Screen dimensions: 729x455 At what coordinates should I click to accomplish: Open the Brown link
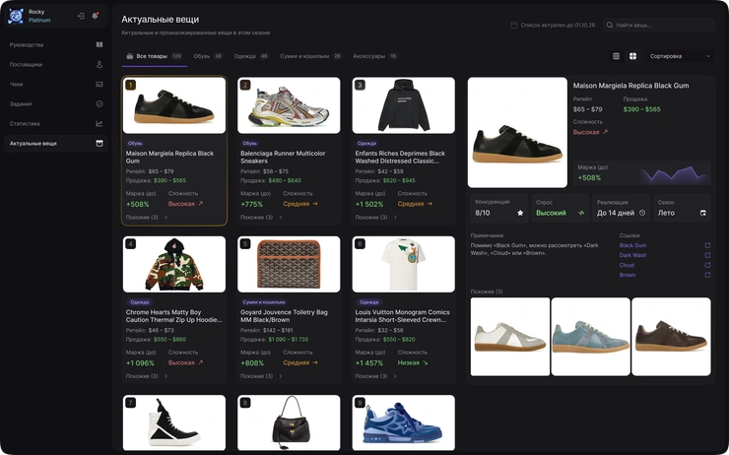click(627, 275)
